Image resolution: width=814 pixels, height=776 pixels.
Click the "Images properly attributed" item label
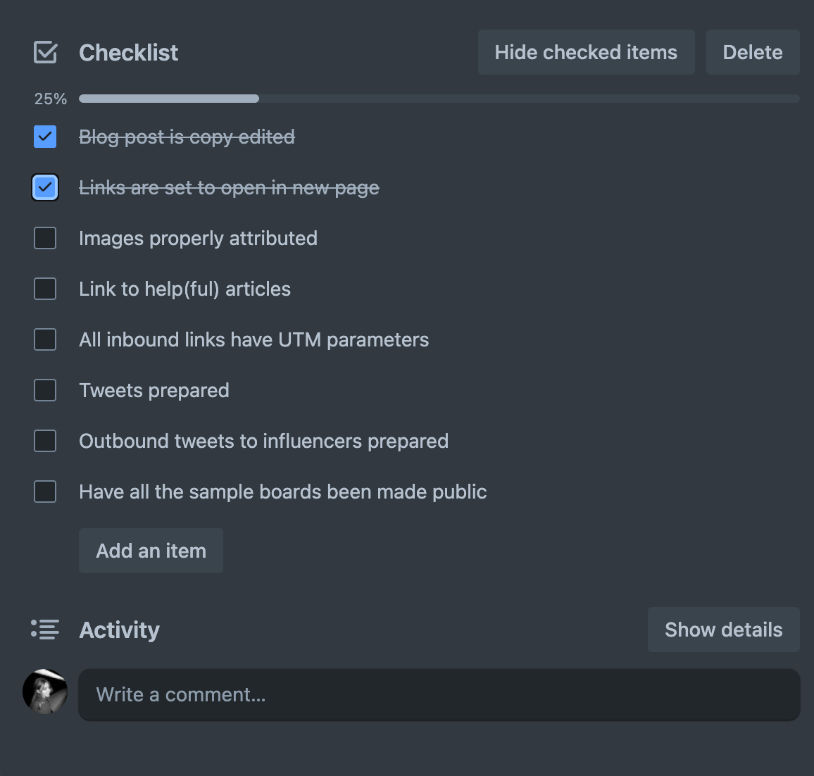coord(198,238)
